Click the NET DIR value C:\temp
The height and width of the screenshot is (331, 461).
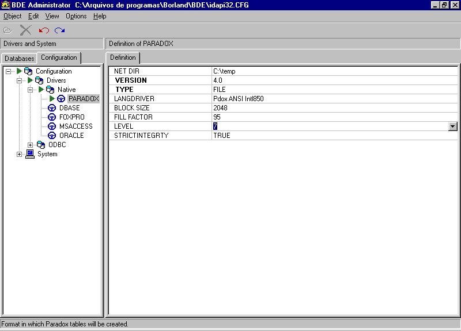click(x=224, y=71)
